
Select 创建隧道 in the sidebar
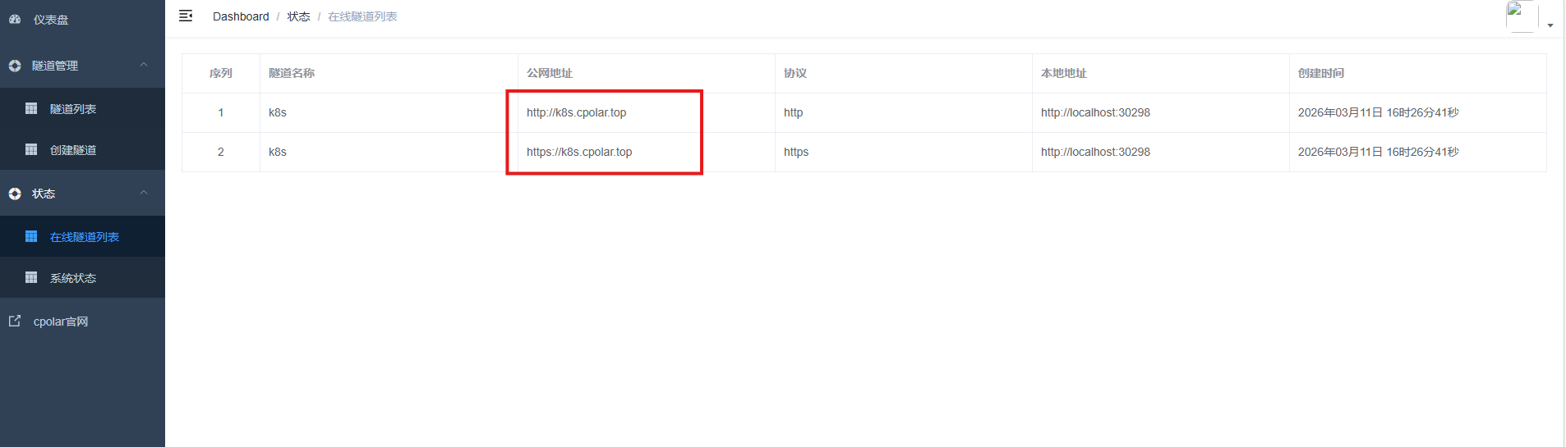click(x=73, y=150)
